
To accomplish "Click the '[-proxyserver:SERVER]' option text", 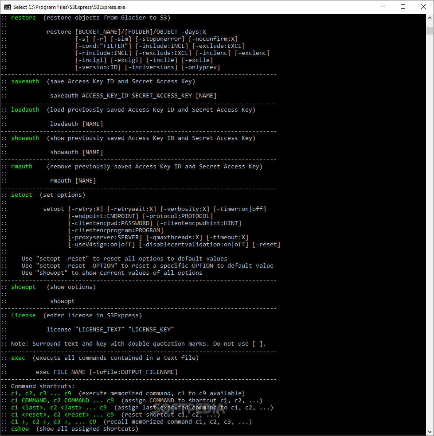I will pos(105,237).
